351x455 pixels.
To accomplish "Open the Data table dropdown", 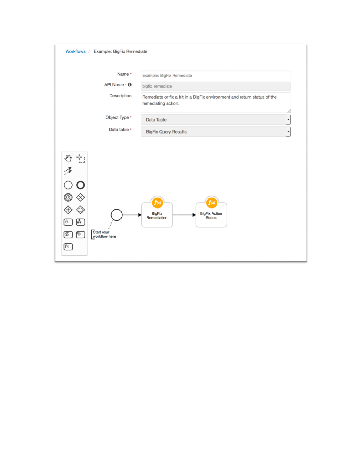I will pyautogui.click(x=216, y=132).
